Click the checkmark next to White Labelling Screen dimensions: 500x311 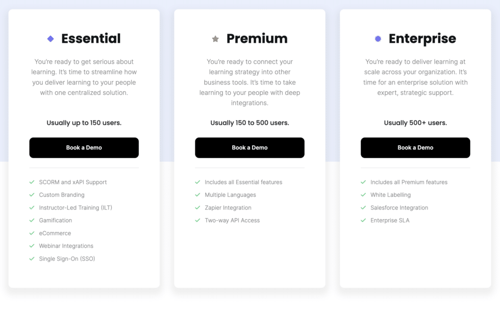click(363, 195)
